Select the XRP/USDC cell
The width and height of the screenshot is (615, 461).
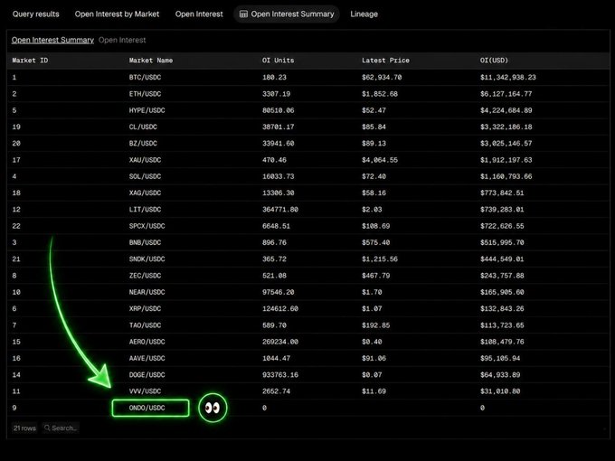pyautogui.click(x=145, y=308)
